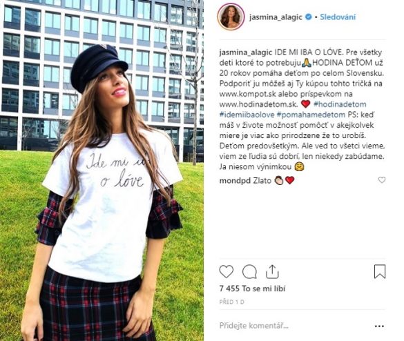Like the mondpd comment heart
This screenshot has width=404, height=341.
click(x=382, y=180)
